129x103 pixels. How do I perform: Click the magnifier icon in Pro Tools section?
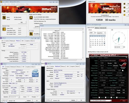[x=31, y=34]
